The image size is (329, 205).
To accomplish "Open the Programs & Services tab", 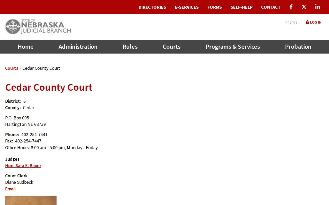I will (233, 47).
